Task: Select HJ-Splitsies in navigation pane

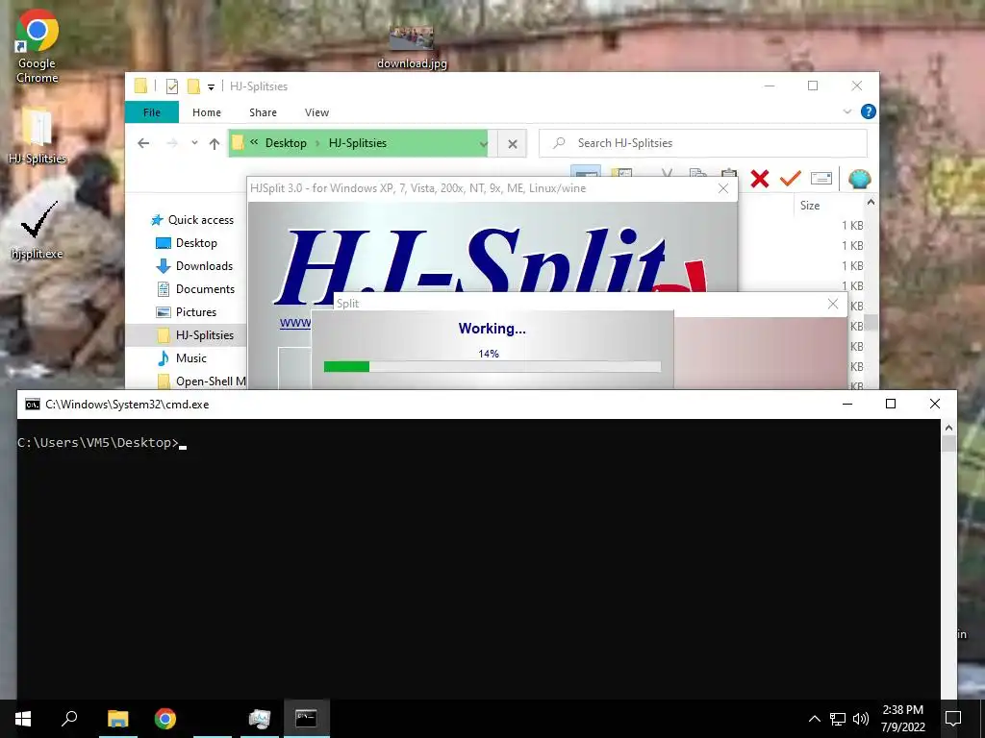Action: click(x=187, y=335)
